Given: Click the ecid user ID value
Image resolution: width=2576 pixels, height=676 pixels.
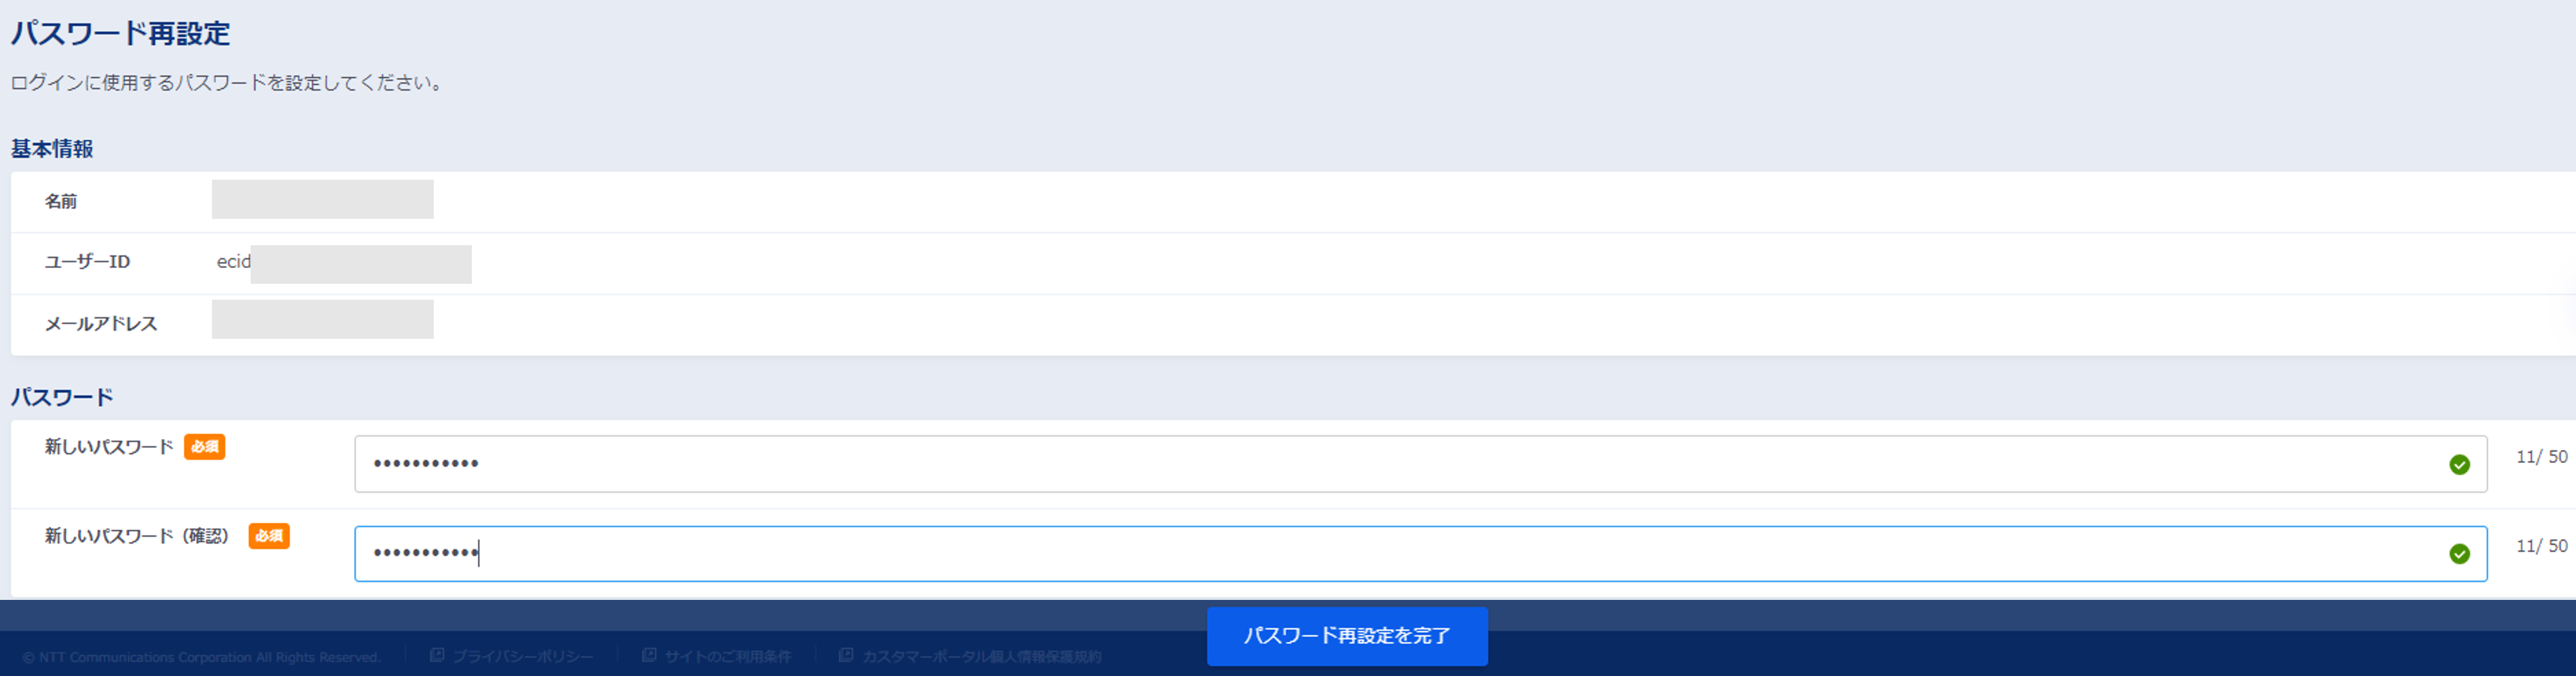Looking at the screenshot, I should point(234,262).
